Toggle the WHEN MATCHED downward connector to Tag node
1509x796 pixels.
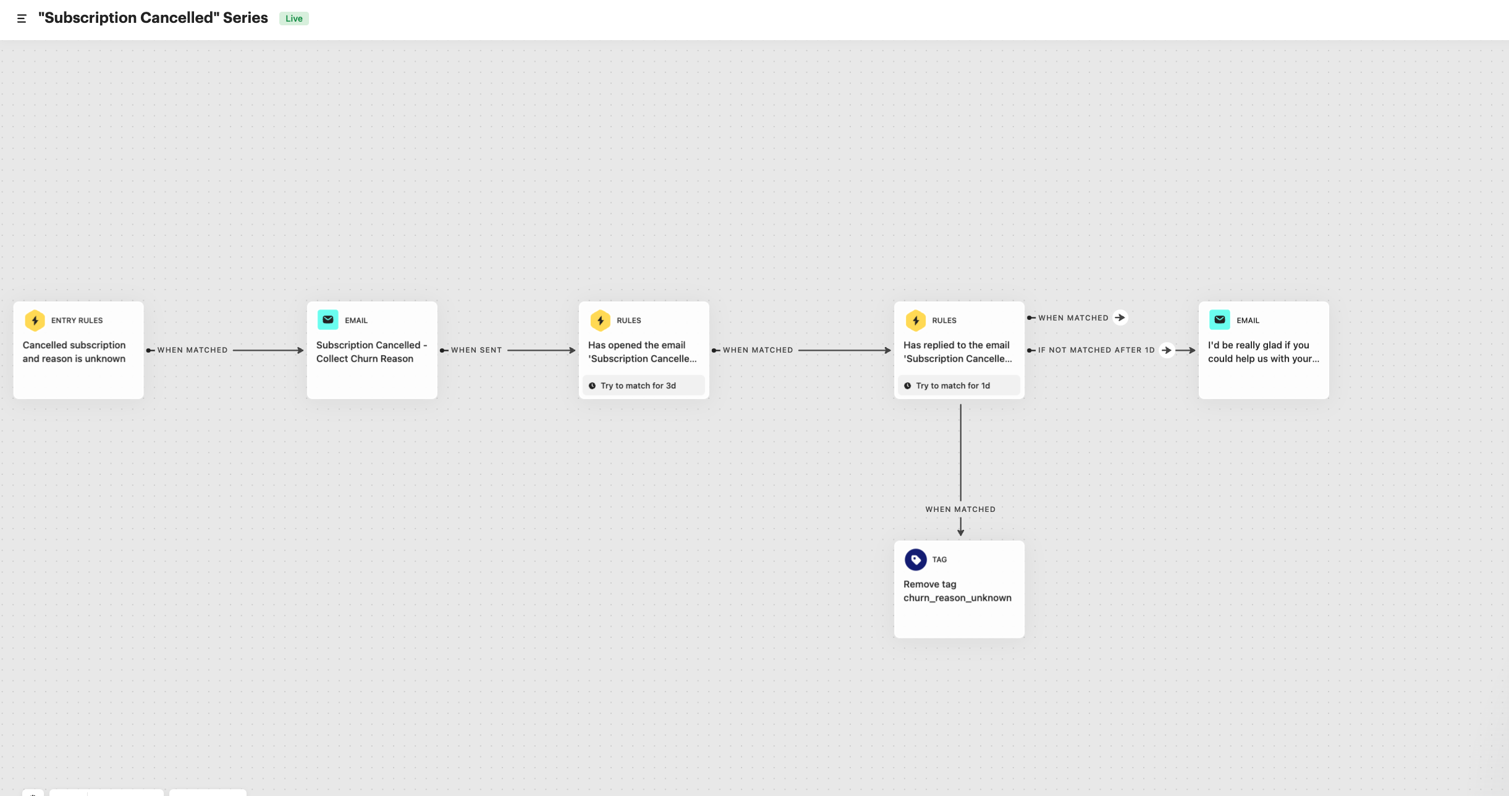click(x=960, y=509)
